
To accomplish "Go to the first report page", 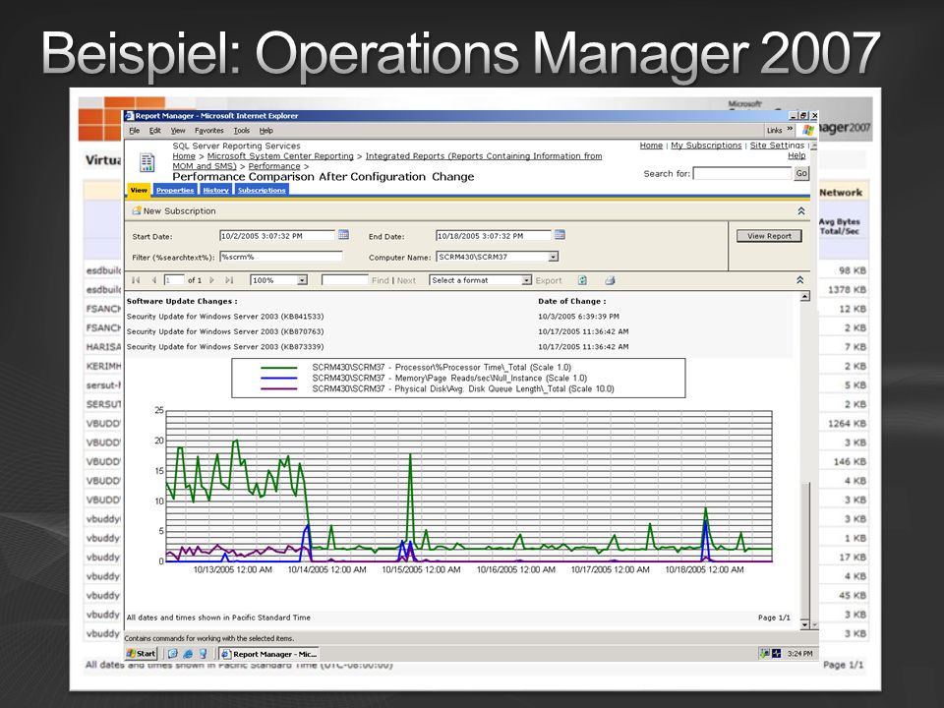I will (x=136, y=280).
